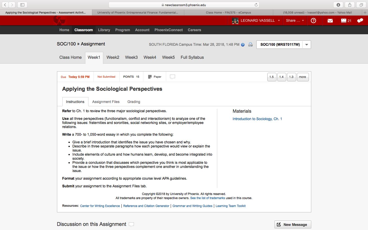Viewport: 368px width, 230px height.
Task: Click the New Message button
Action: coord(293,225)
